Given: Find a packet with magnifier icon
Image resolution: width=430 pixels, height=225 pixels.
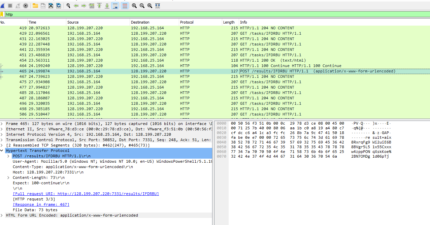Looking at the screenshot, I should [68, 6].
